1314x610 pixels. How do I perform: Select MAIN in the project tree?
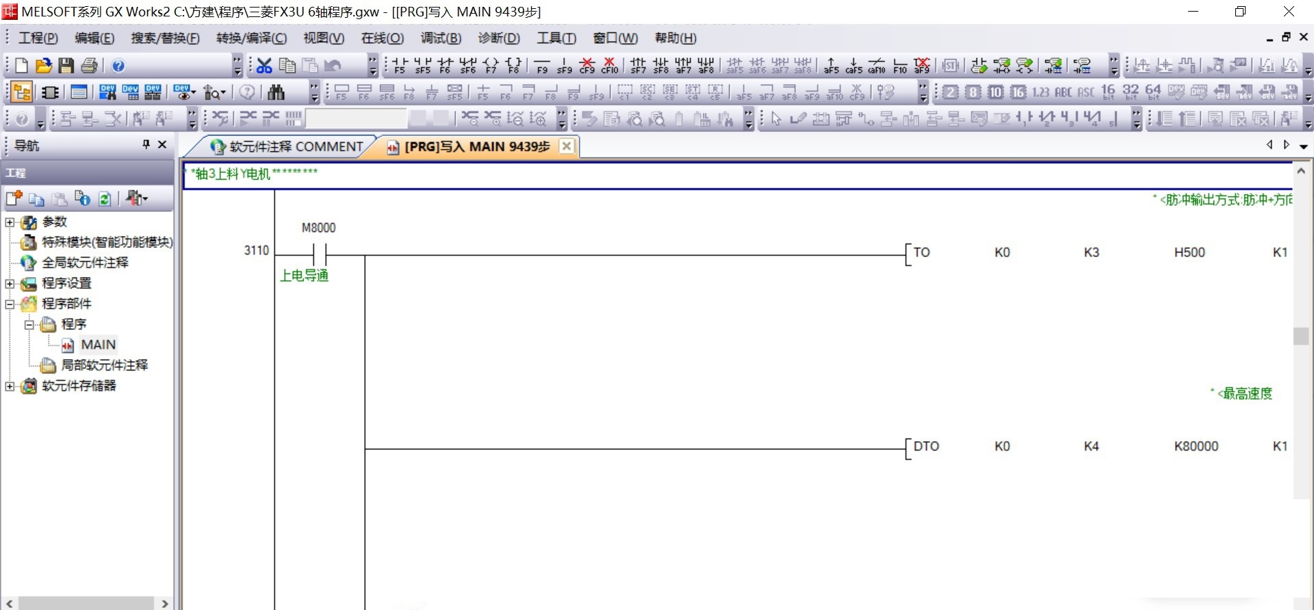[98, 345]
